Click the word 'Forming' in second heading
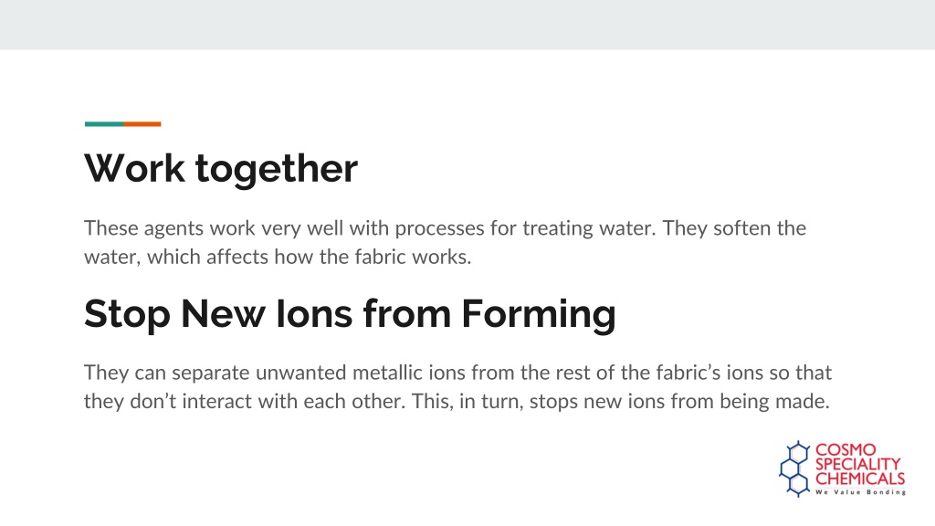Viewport: 935px width, 526px height. point(539,315)
